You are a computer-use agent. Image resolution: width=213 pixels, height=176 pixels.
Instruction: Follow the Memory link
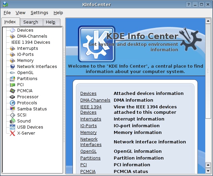tap(88, 132)
